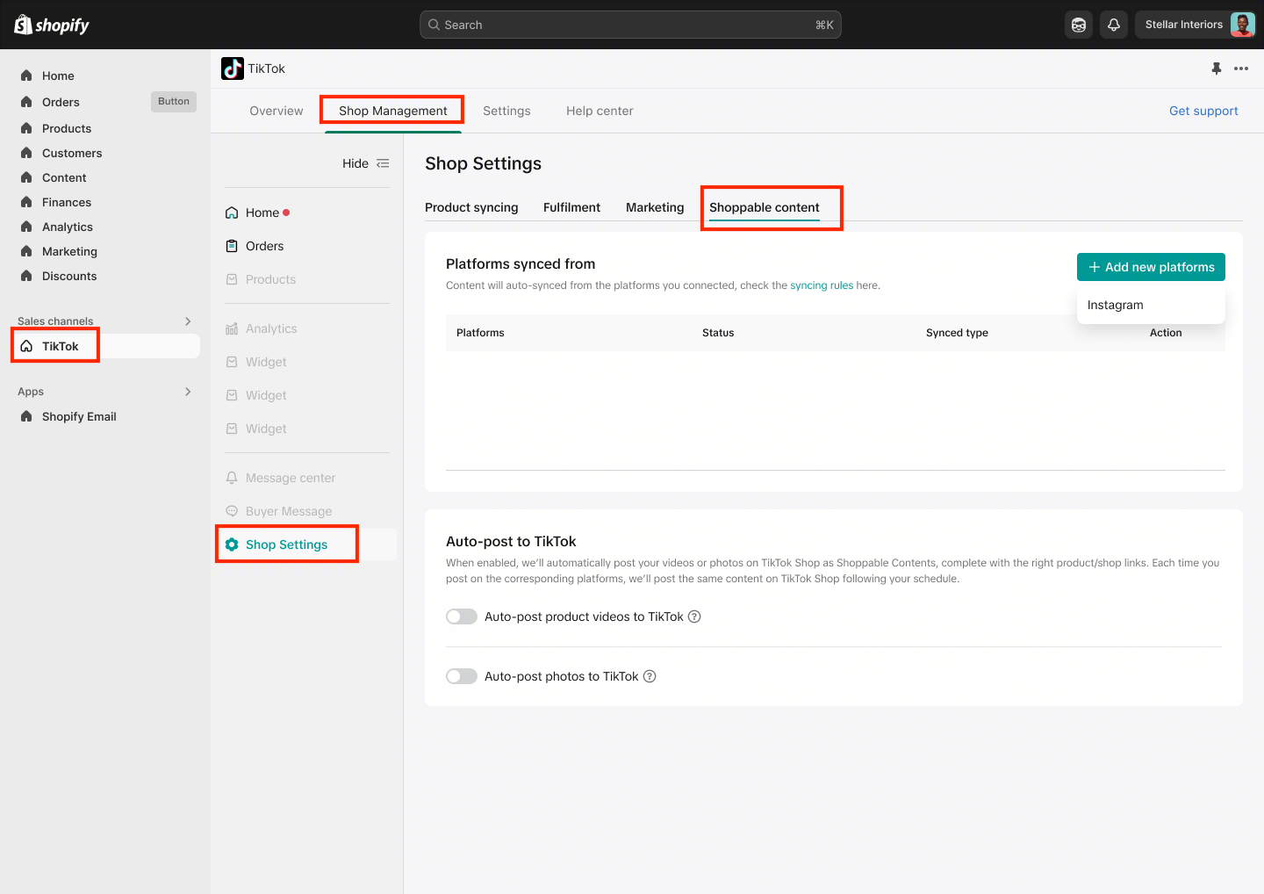Click the Shopify logo
Image resolution: width=1264 pixels, height=894 pixels.
point(52,25)
